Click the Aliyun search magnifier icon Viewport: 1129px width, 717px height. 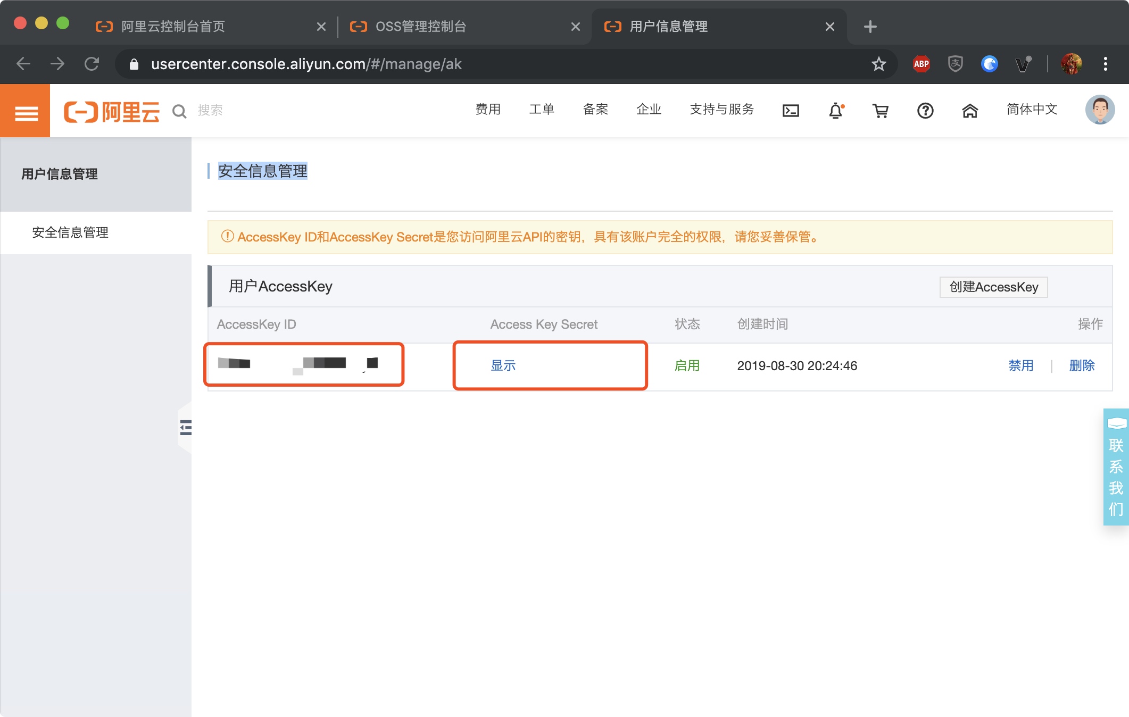[179, 111]
